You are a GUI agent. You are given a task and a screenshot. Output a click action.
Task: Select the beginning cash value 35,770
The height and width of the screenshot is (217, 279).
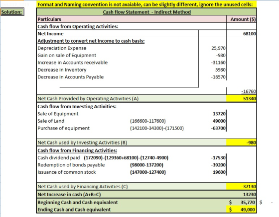248,202
